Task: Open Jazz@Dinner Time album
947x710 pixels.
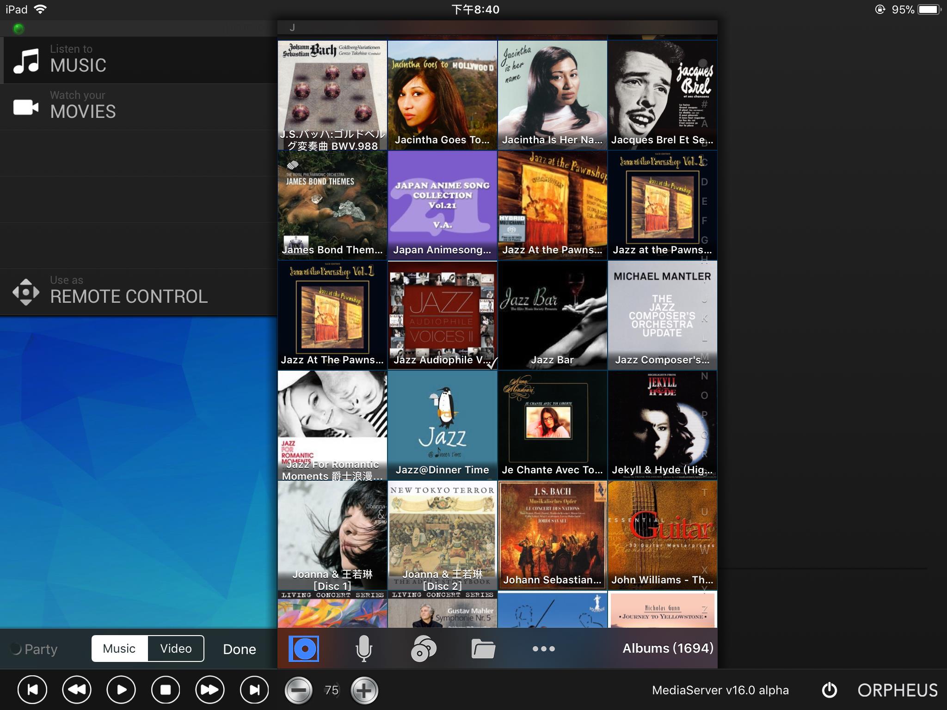Action: pyautogui.click(x=443, y=425)
